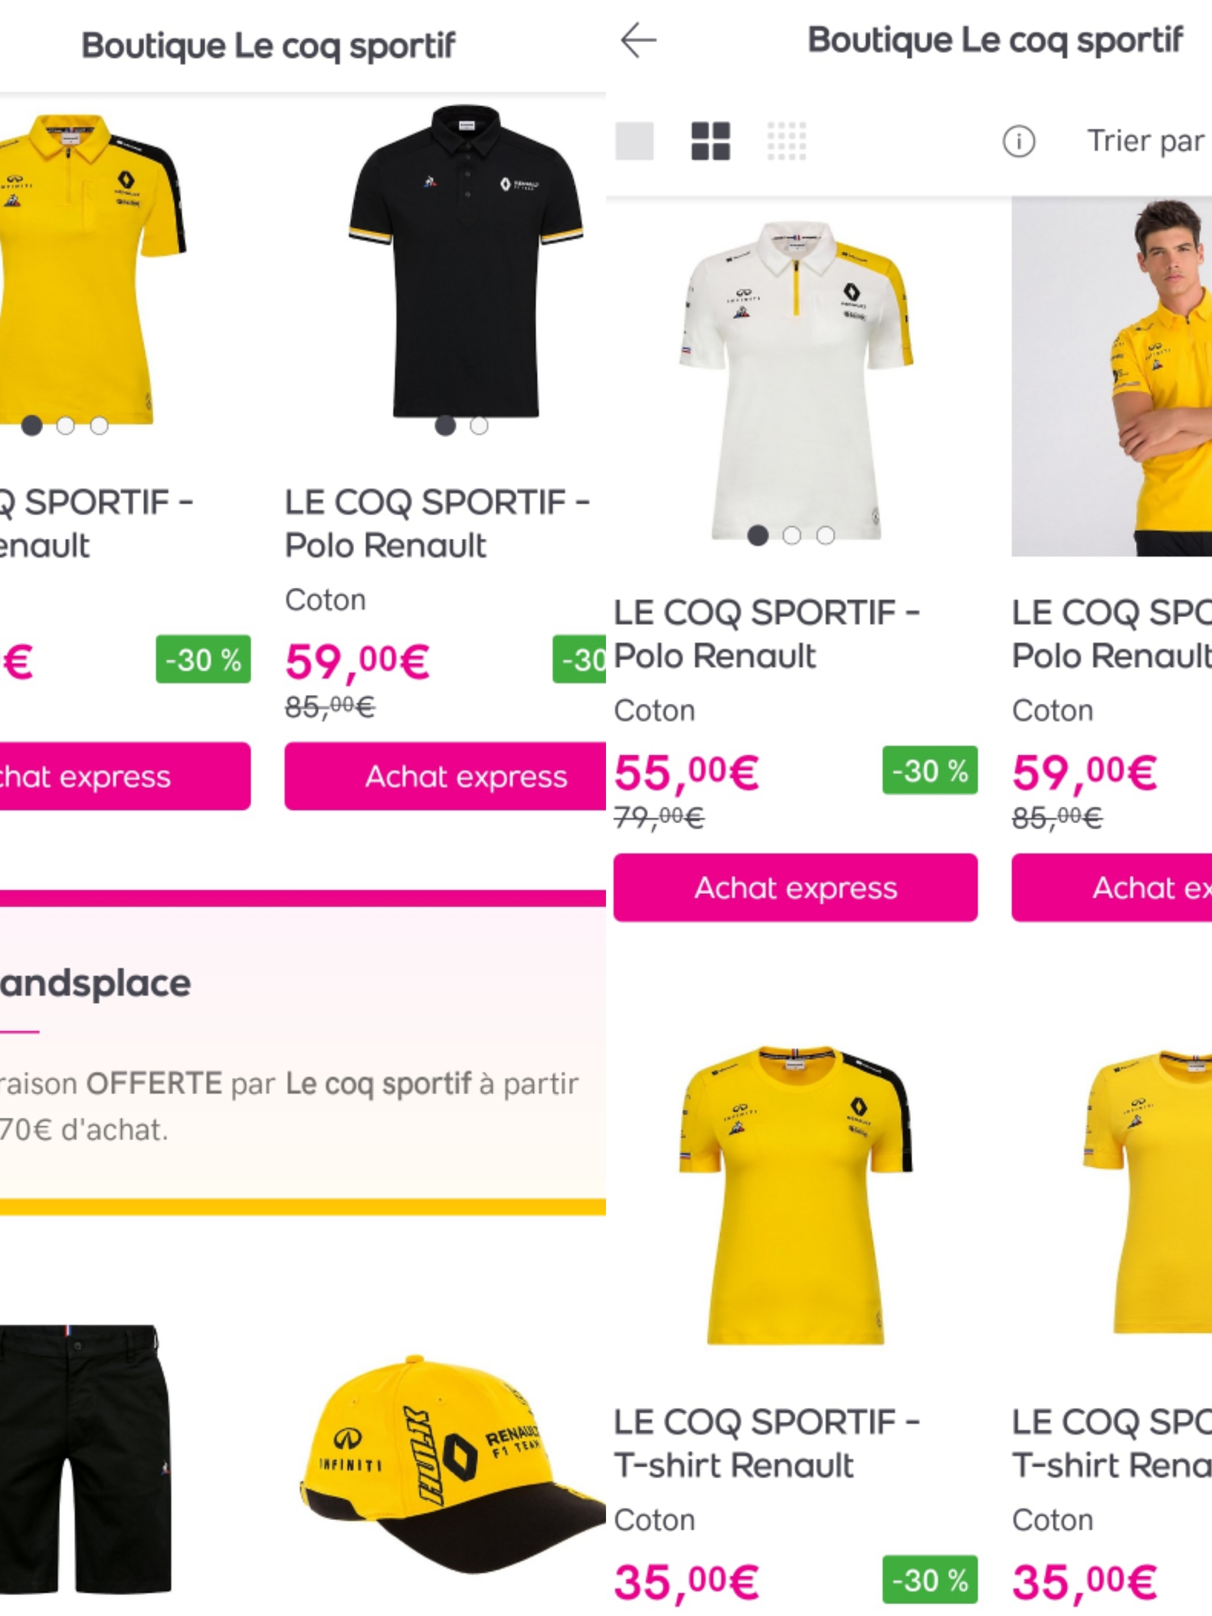
Task: Go back with the left arrow icon
Action: (638, 40)
